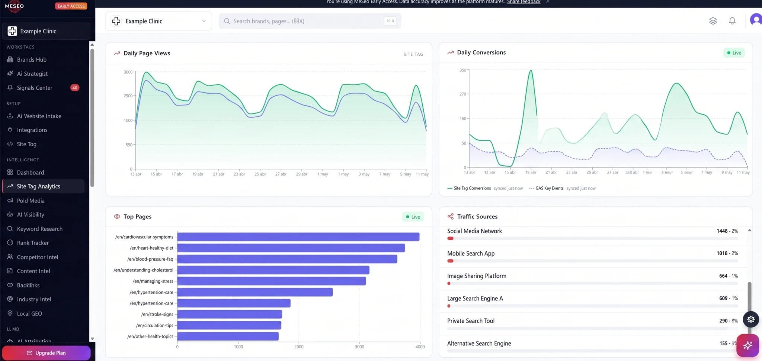The image size is (762, 361).
Task: Click the Integrations plug icon
Action: click(x=10, y=130)
